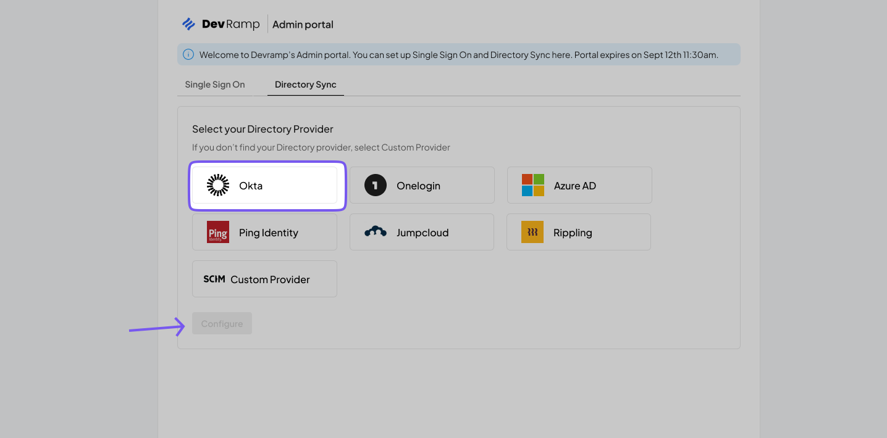The image size is (887, 438).
Task: Click the info icon in welcome banner
Action: point(188,55)
